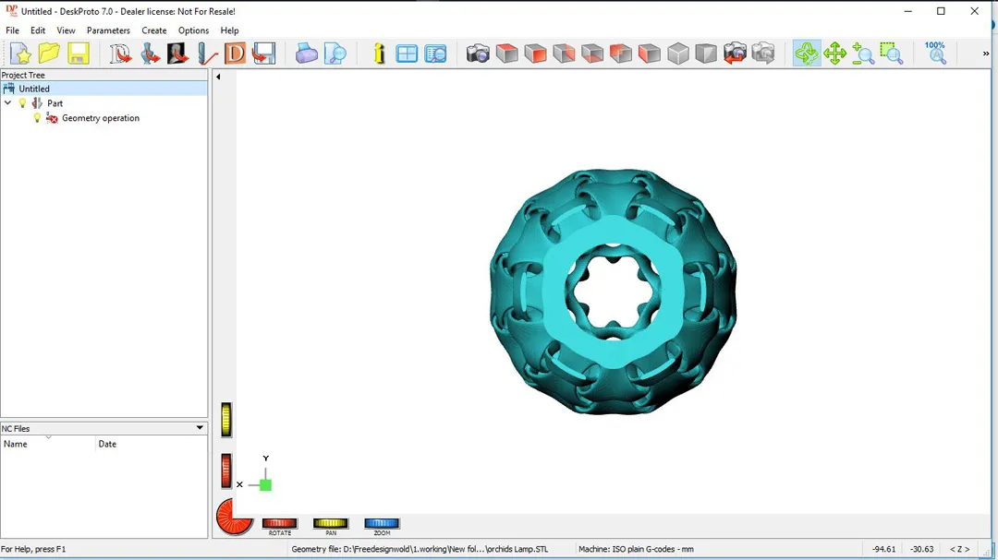Save the project with the floppy disk icon

78,54
